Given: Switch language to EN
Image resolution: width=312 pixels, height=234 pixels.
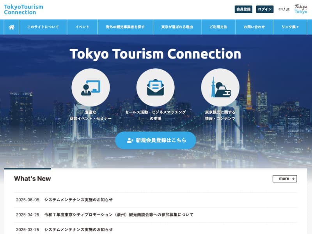Looking at the screenshot, I should coord(280,9).
